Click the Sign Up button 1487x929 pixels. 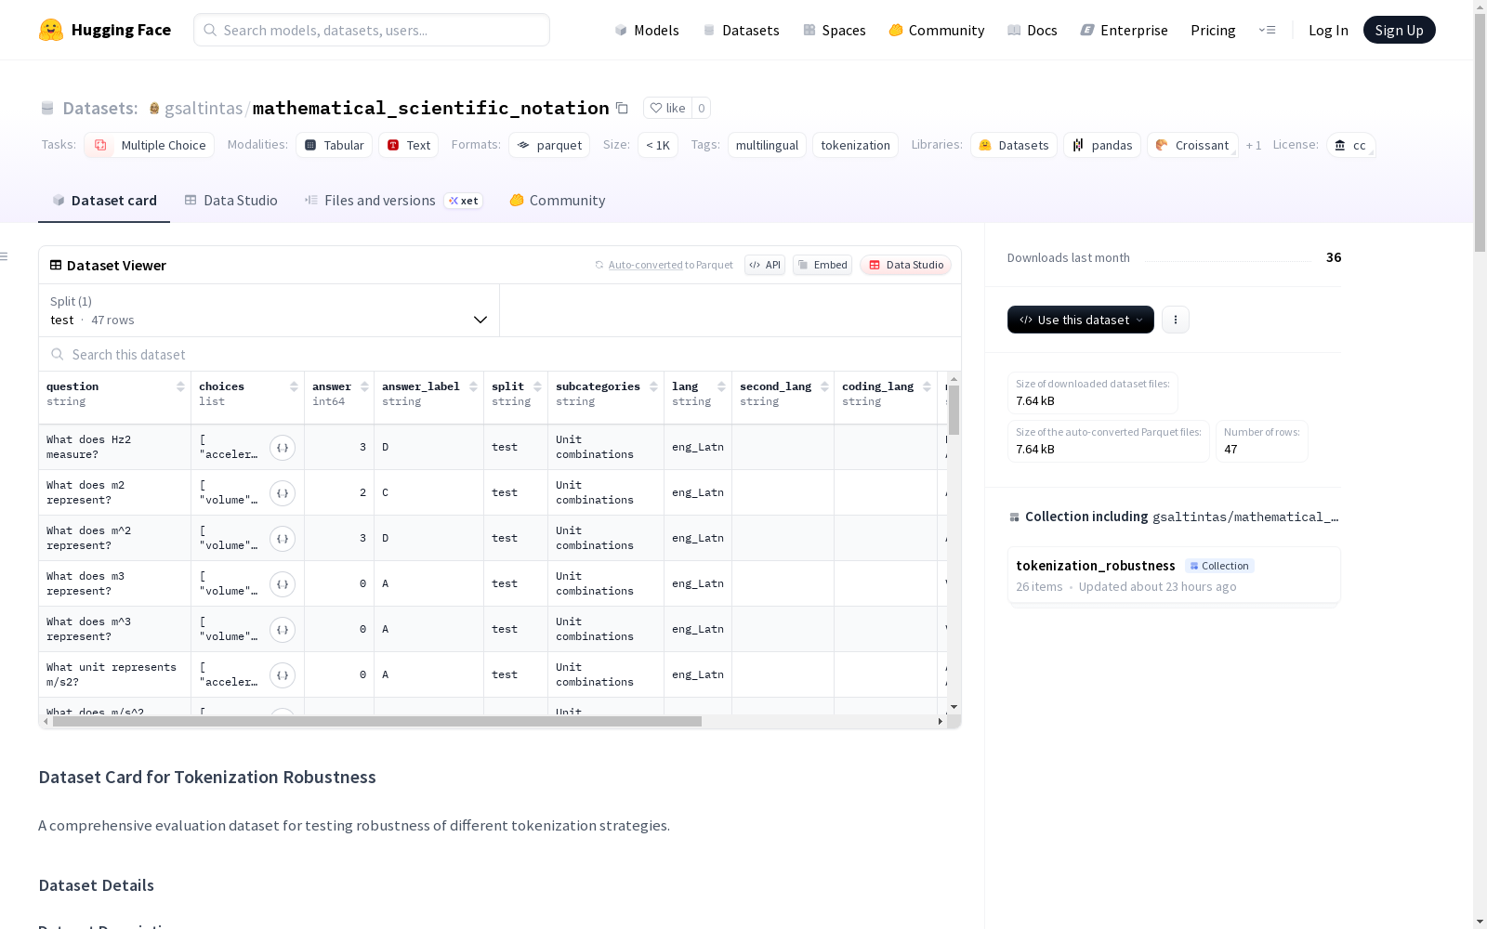[1399, 30]
